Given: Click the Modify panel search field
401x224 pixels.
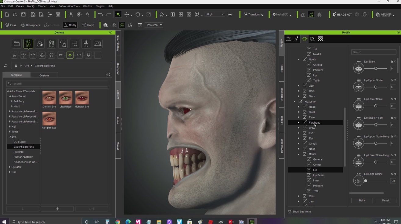Looking at the screenshot, I should 374,52.
